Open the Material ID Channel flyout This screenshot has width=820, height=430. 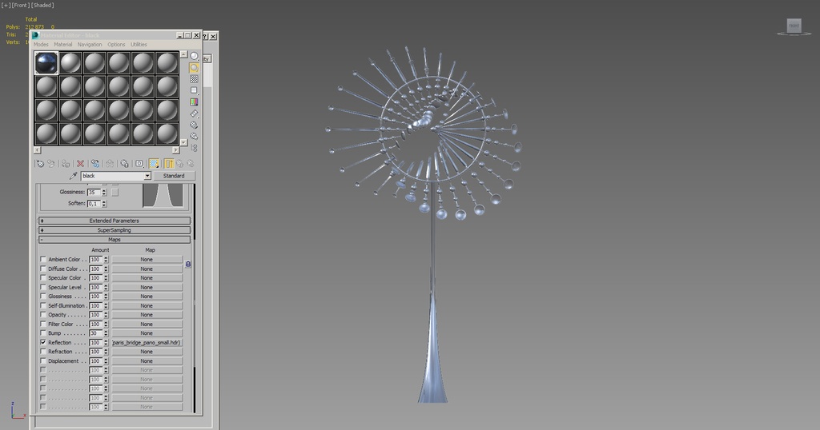[139, 163]
